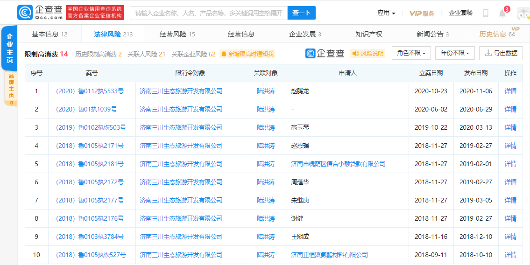Click the 企查查 watermark logo above table
530x265 pixels.
[326, 54]
